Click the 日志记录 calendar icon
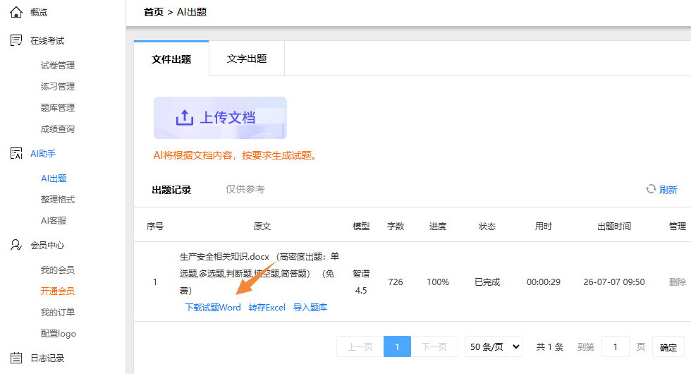691x374 pixels. click(x=16, y=358)
